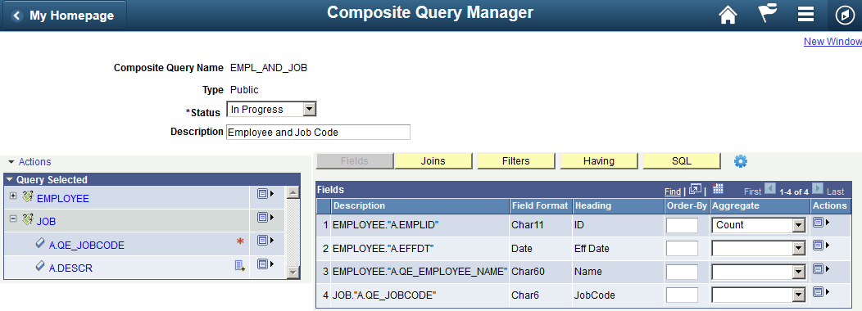Open the EMPLOYEE query link
The width and height of the screenshot is (862, 311).
pos(62,199)
